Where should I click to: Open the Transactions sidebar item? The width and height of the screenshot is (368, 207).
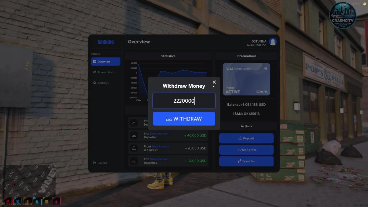(x=104, y=72)
